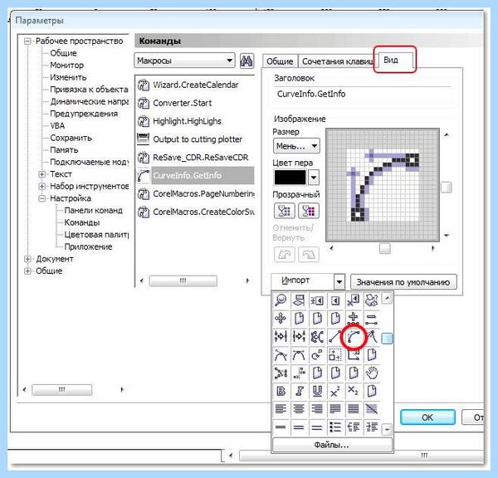498x478 pixels.
Task: Pick the hand pan icon
Action: (x=371, y=373)
